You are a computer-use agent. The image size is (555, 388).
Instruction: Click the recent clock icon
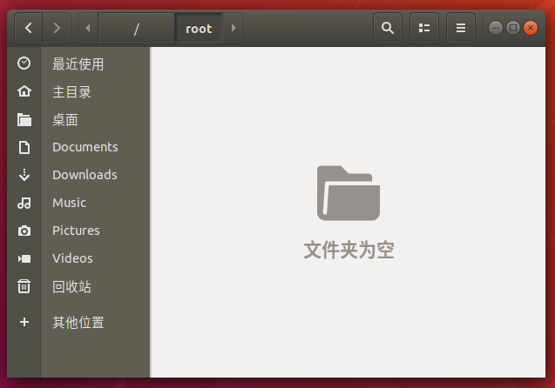pyautogui.click(x=24, y=64)
